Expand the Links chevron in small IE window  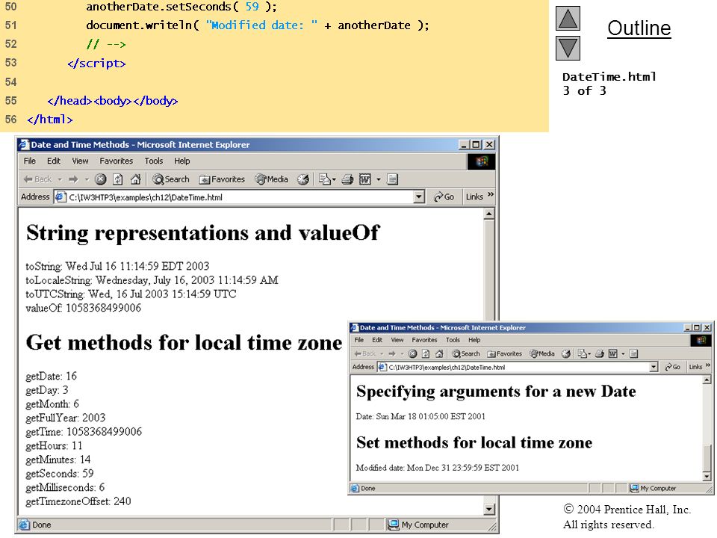[x=708, y=365]
